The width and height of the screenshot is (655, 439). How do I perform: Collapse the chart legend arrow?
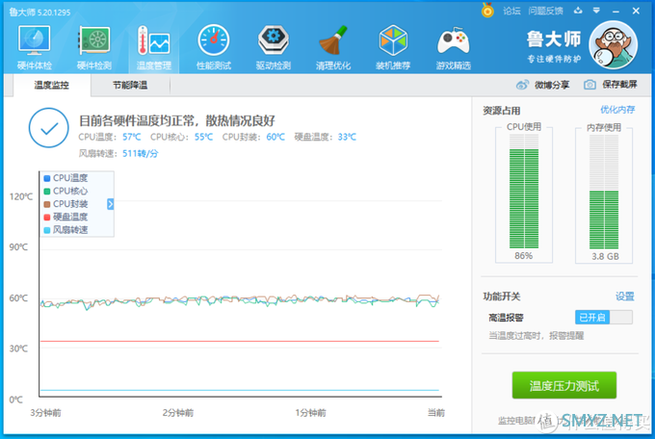click(110, 204)
